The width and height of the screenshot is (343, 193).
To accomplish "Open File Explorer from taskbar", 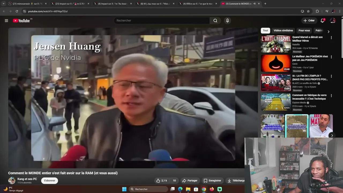I will click(x=188, y=189).
